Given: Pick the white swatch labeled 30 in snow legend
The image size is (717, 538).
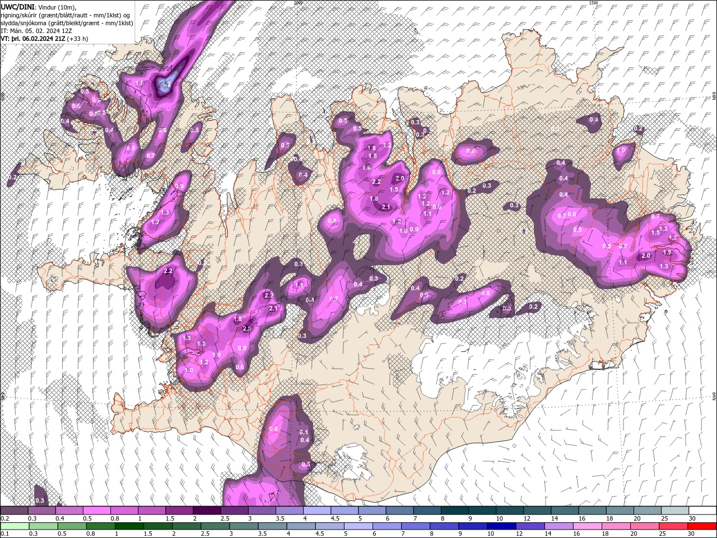Looking at the screenshot, I should (x=702, y=511).
